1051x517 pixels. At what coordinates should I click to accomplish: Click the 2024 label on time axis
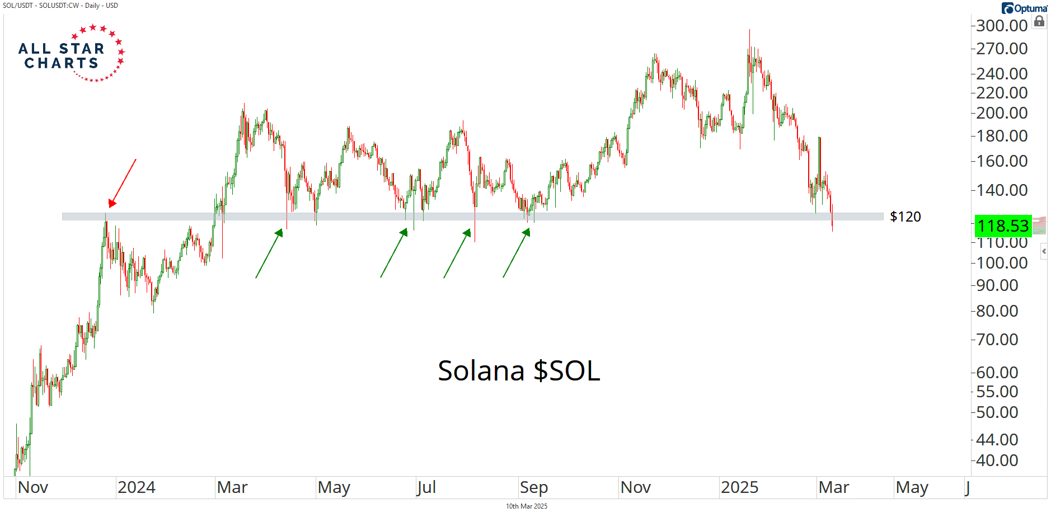click(x=136, y=487)
